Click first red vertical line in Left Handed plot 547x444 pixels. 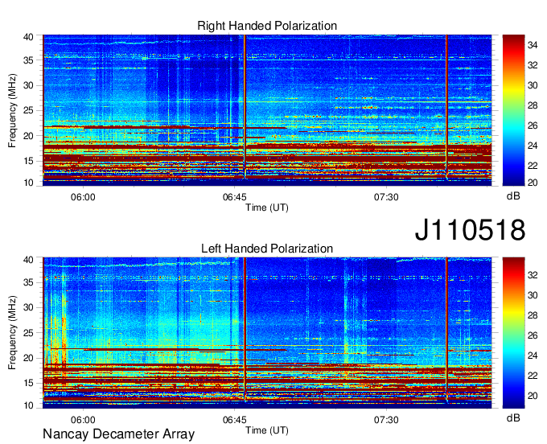(245, 328)
